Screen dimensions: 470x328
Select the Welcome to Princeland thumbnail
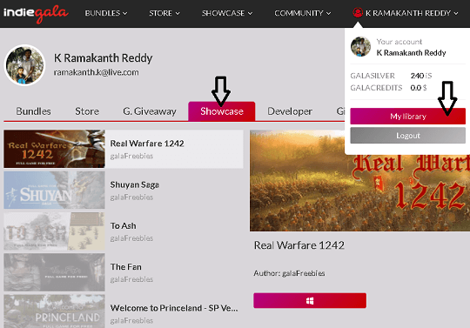tap(54, 311)
